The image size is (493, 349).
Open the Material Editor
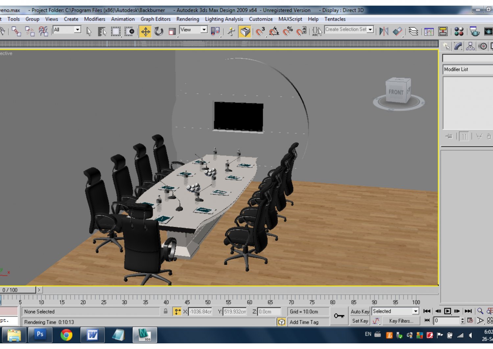[x=459, y=31]
